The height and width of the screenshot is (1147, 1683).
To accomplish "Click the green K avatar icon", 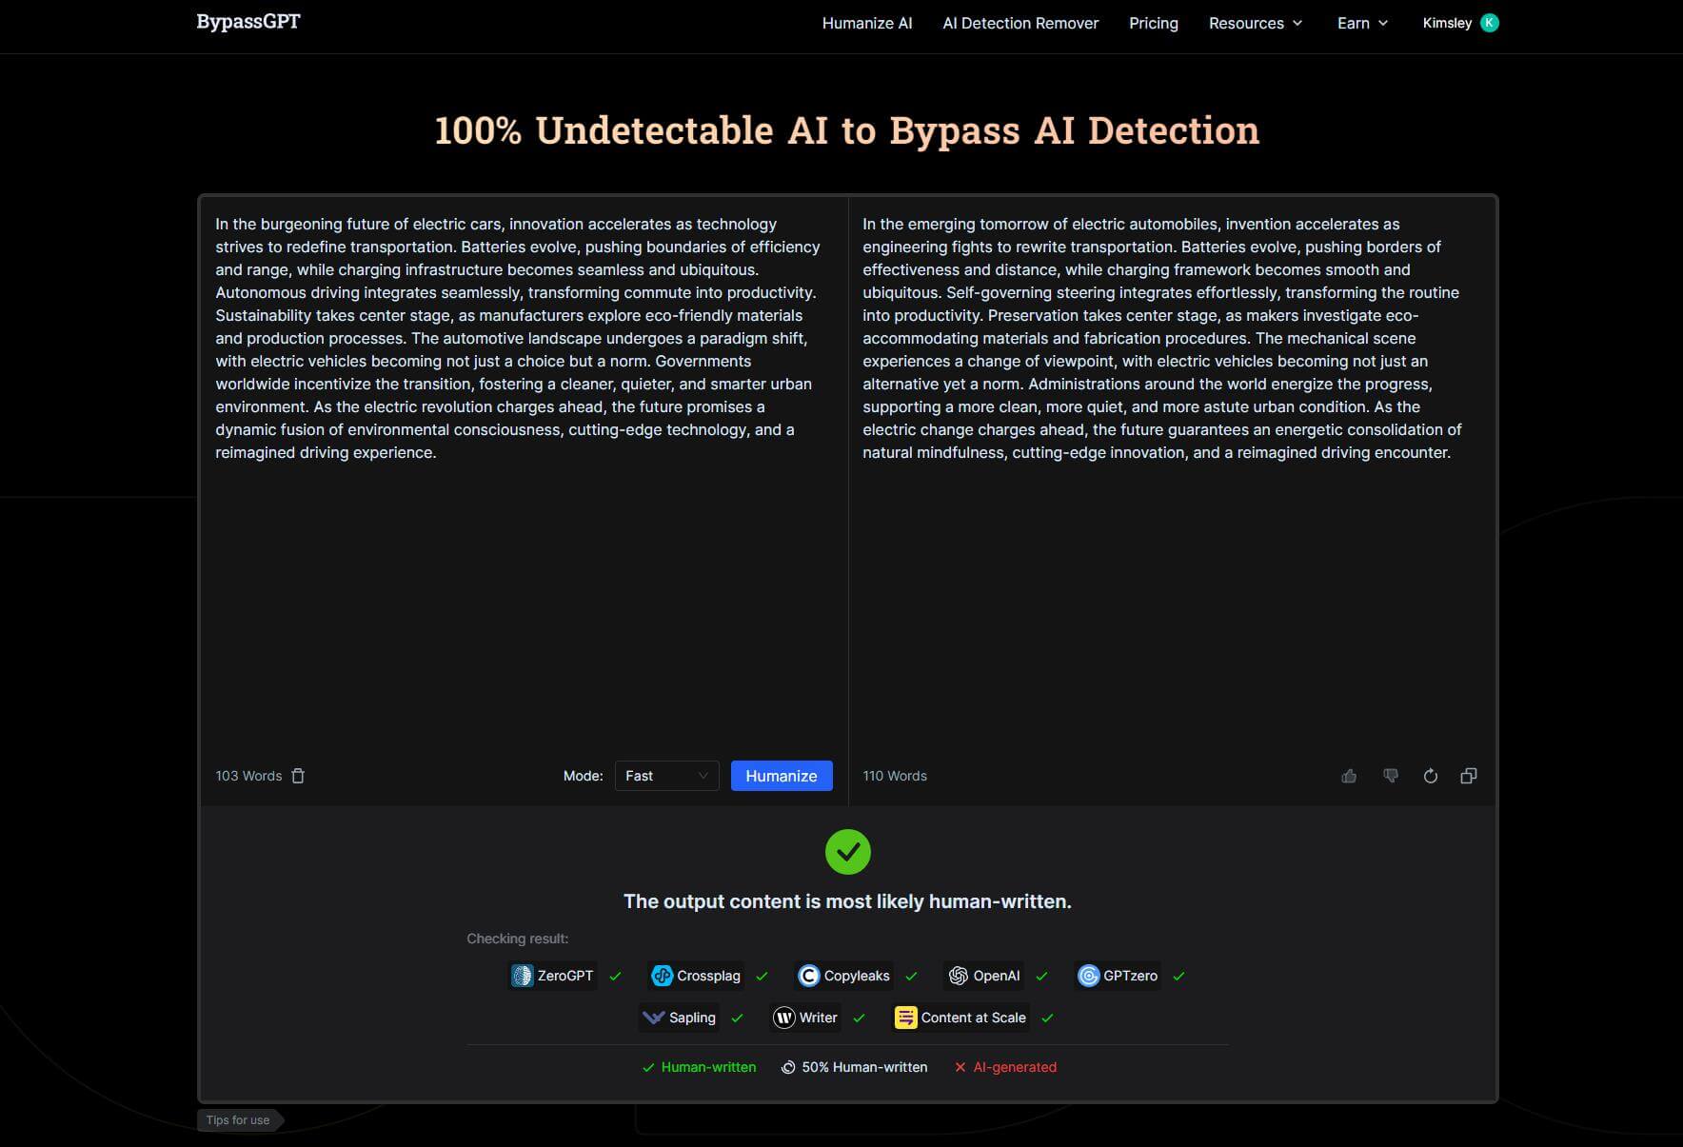I will click(x=1490, y=23).
